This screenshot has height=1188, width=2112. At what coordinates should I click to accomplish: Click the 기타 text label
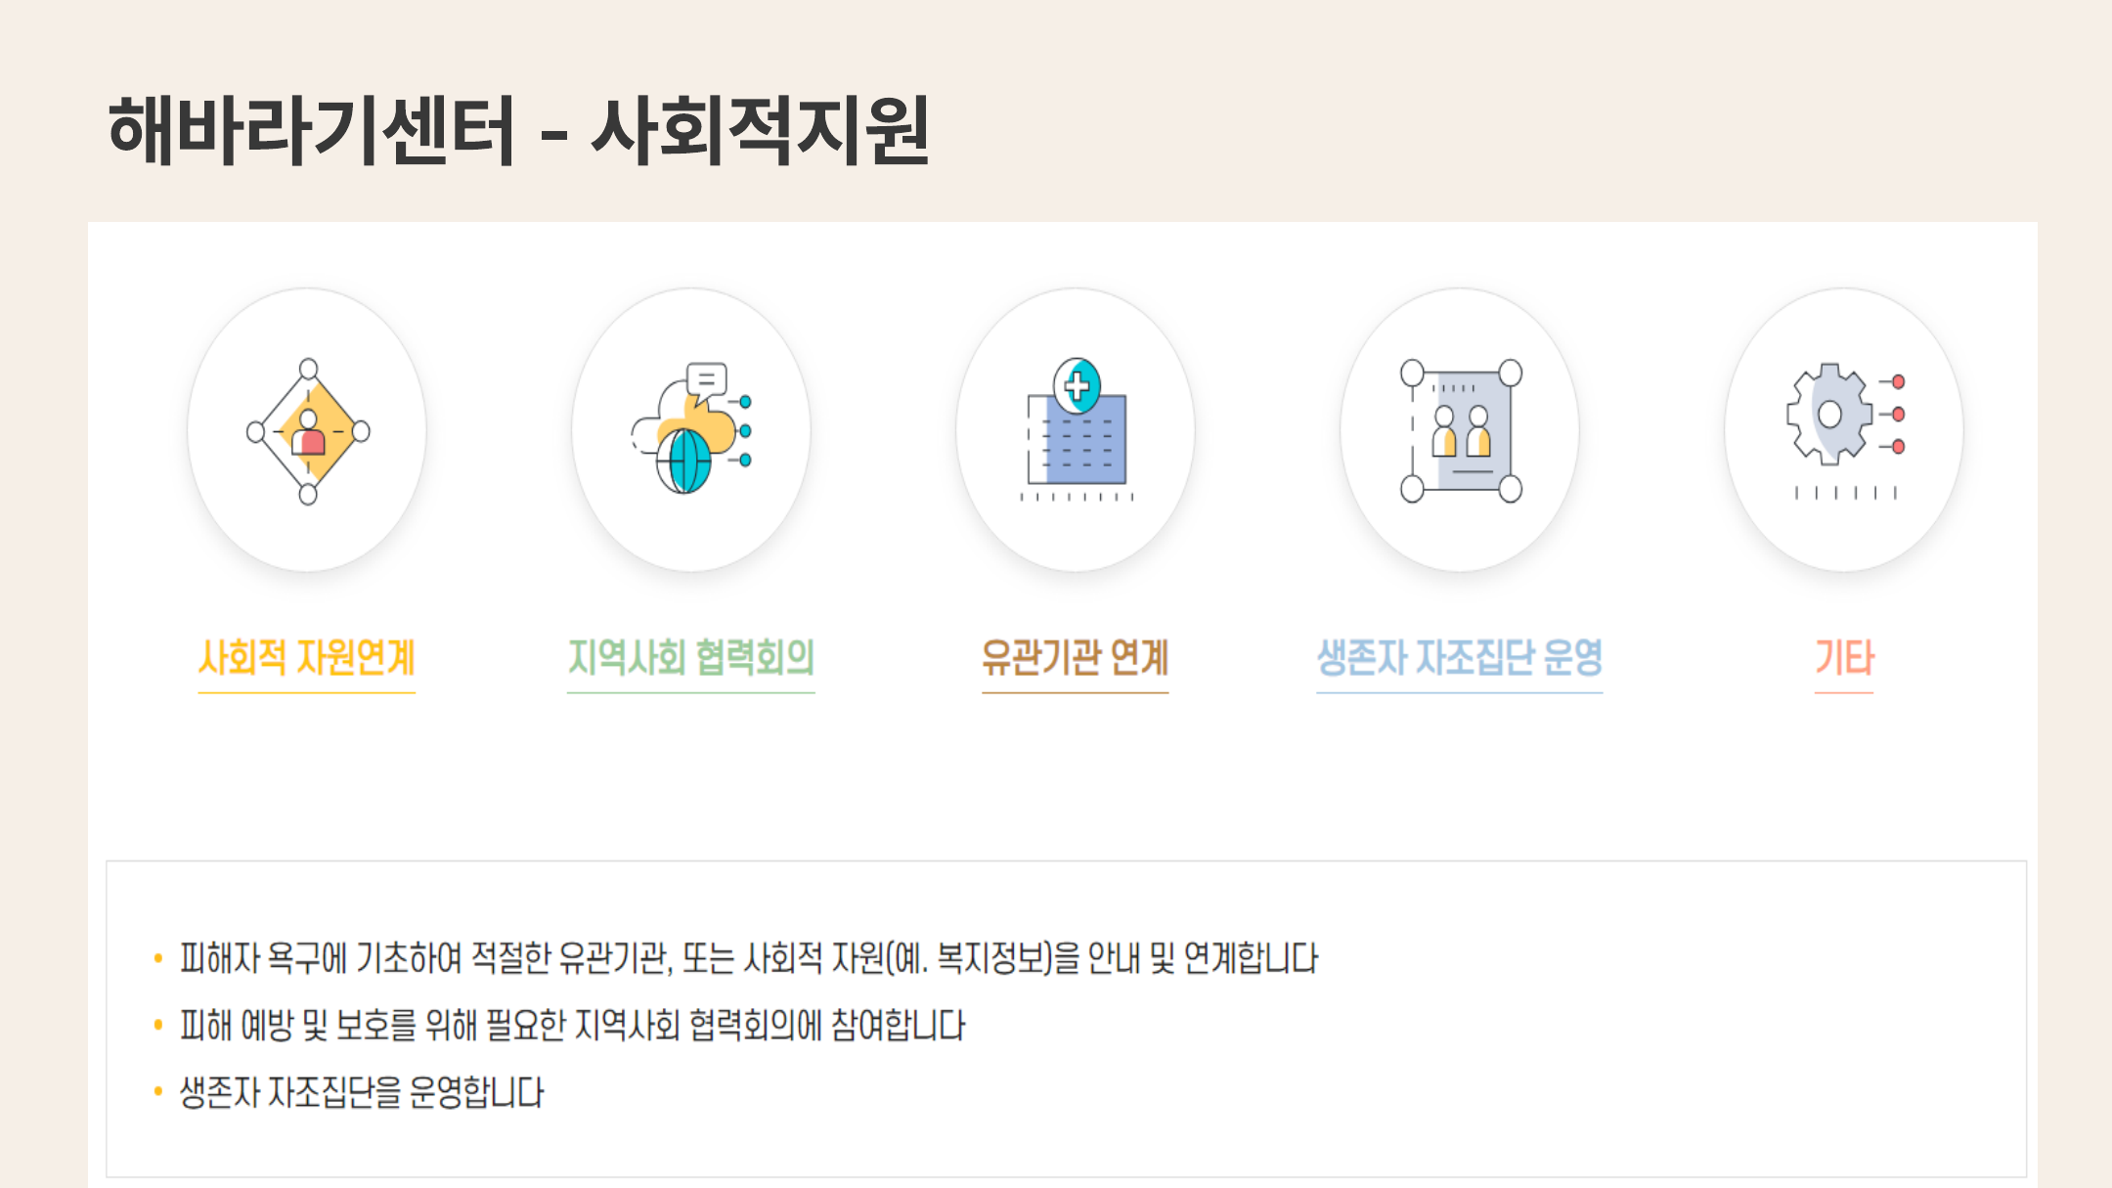pyautogui.click(x=1844, y=657)
